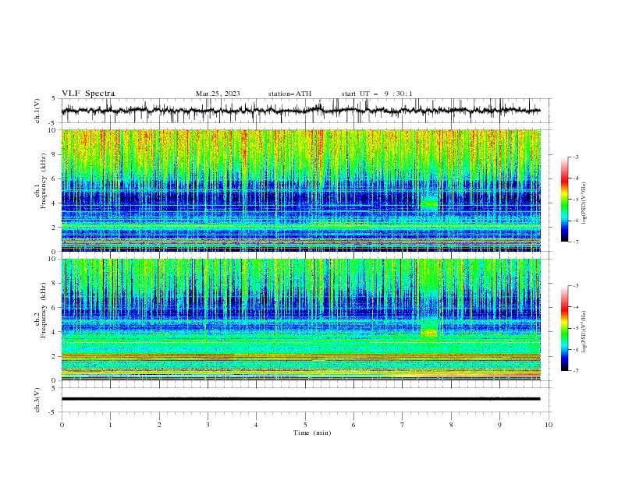Click the 'ch.1(V)' waveform axis label
This screenshot has width=618, height=477.
tap(37, 111)
